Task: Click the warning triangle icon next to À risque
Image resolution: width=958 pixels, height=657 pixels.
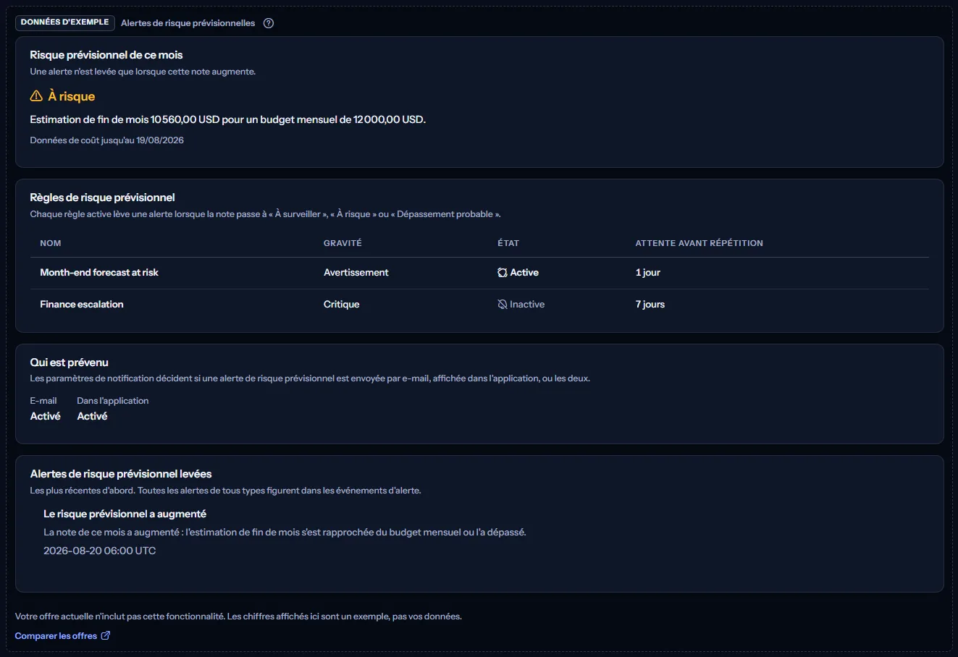Action: pos(36,96)
